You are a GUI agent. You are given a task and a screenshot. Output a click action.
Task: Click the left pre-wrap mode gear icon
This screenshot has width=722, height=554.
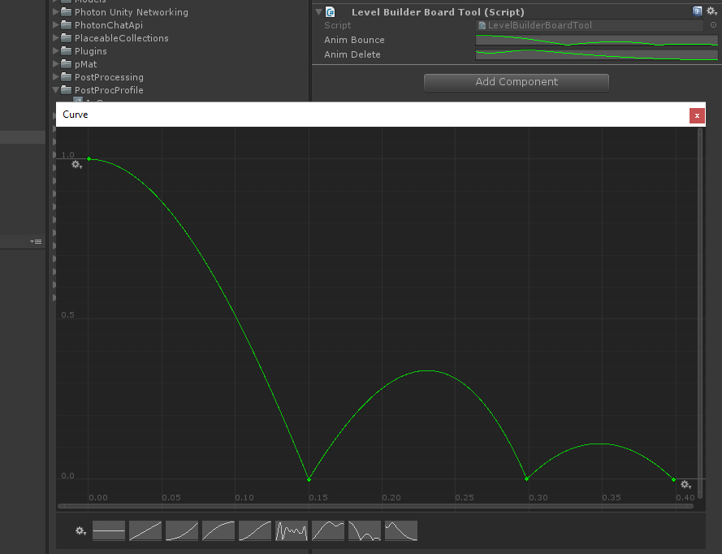click(x=76, y=165)
